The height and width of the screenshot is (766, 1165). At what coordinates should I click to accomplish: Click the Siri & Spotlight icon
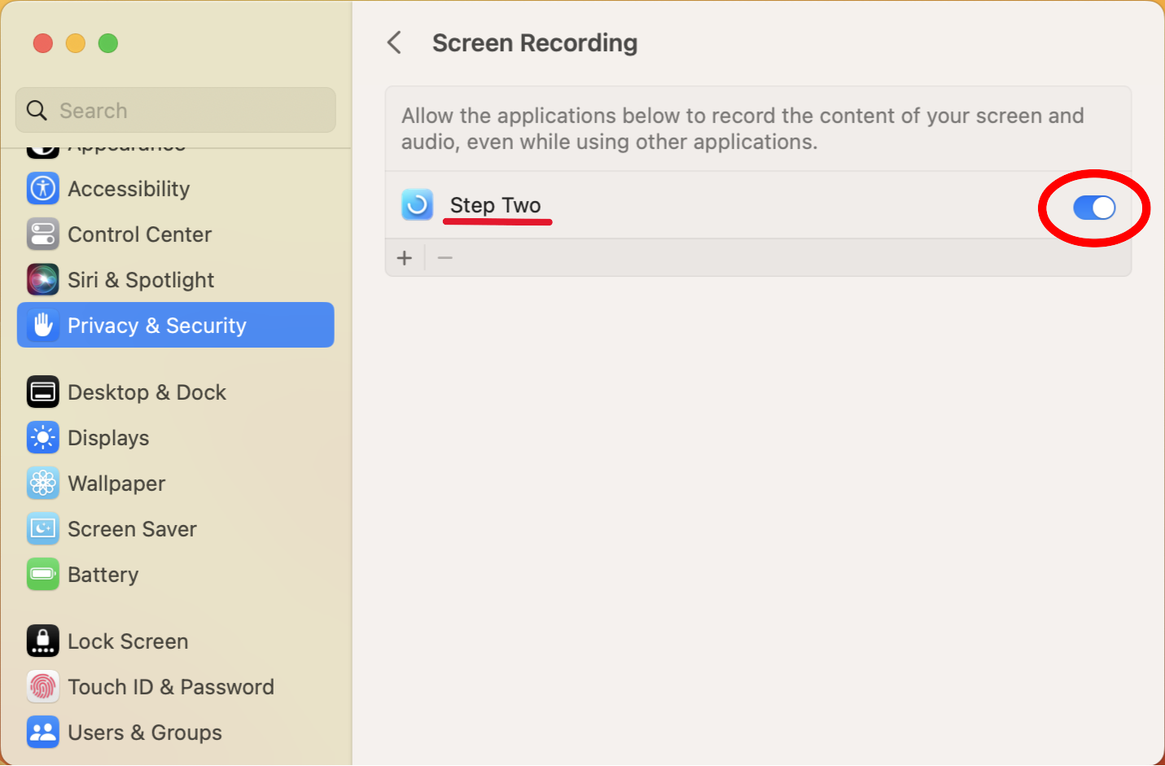(x=43, y=280)
